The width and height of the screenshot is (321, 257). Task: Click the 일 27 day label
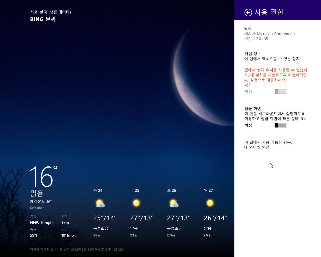208,190
